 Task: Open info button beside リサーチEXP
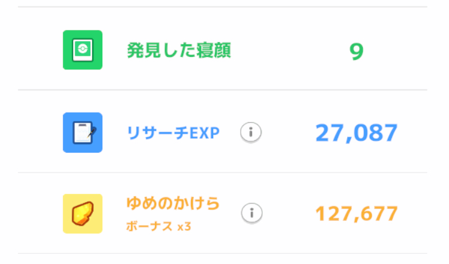coord(251,132)
